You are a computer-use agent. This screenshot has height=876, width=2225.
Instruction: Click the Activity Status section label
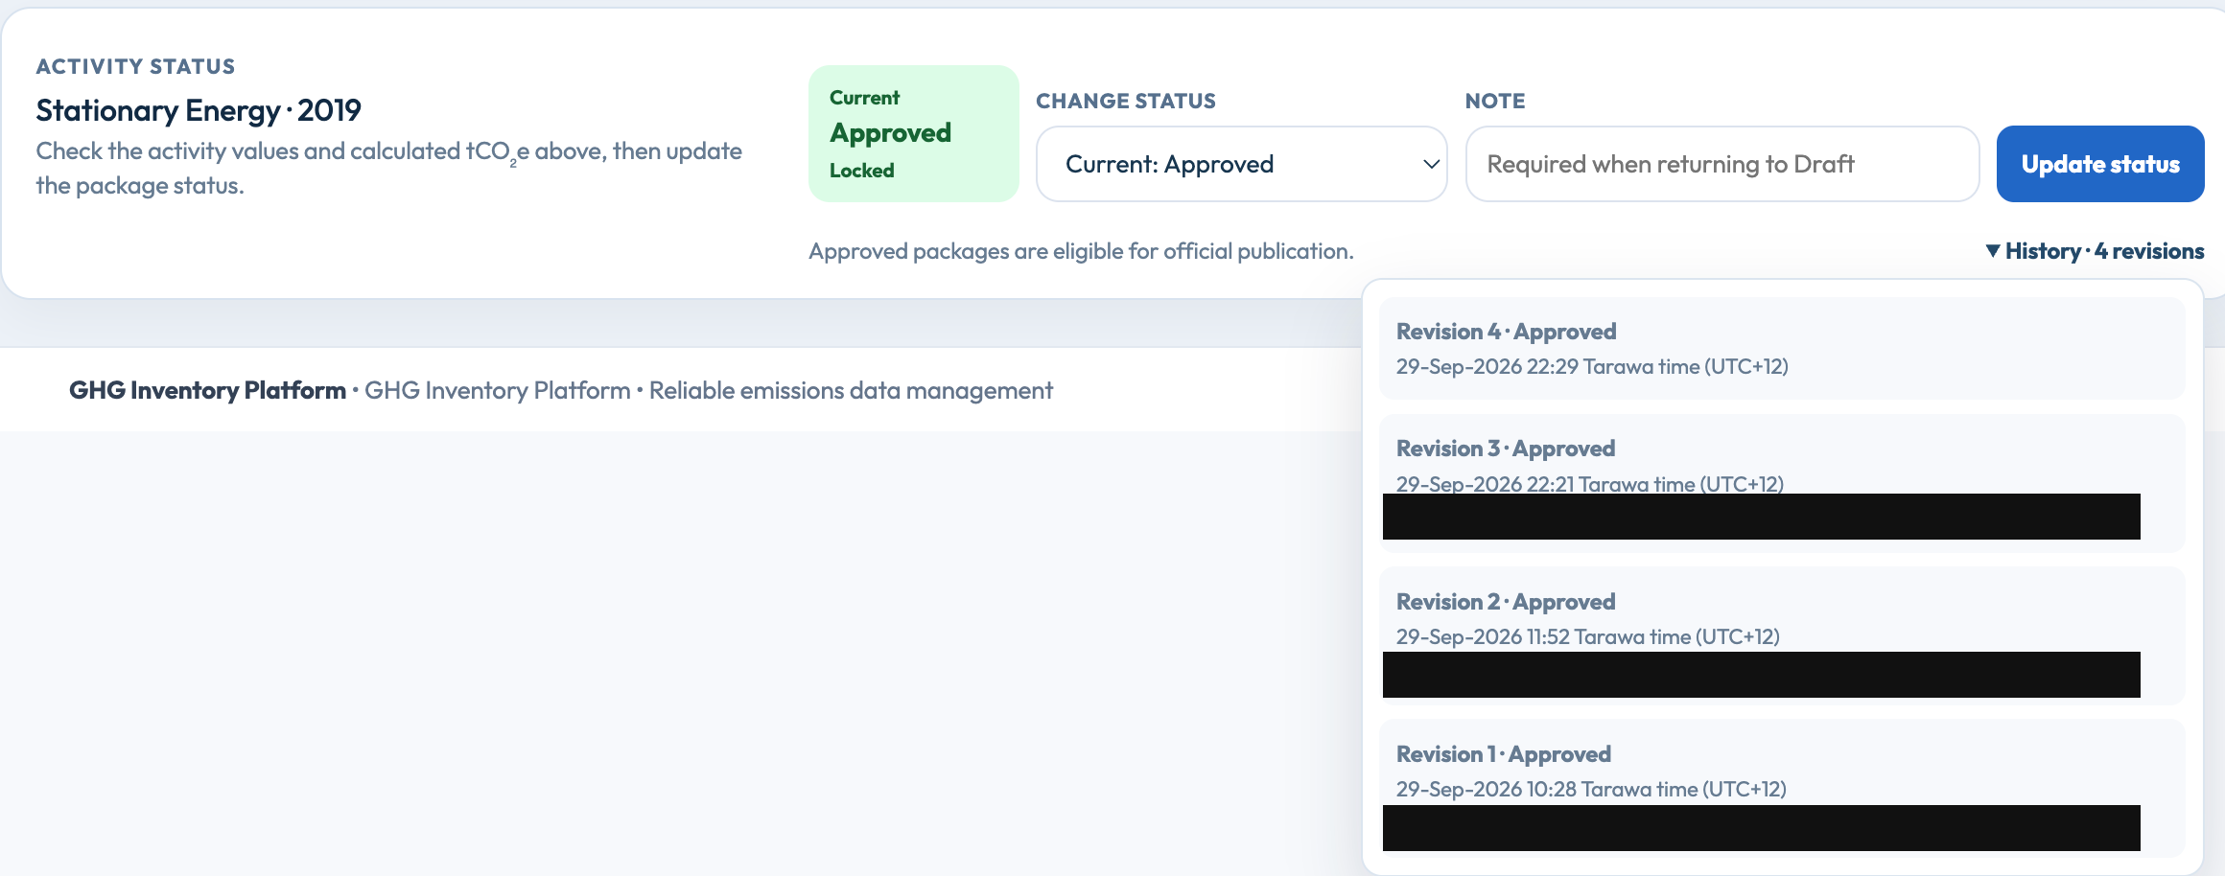point(135,66)
